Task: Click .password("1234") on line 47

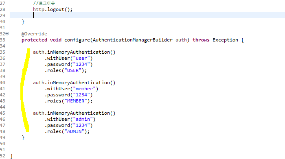Action: [68, 125]
